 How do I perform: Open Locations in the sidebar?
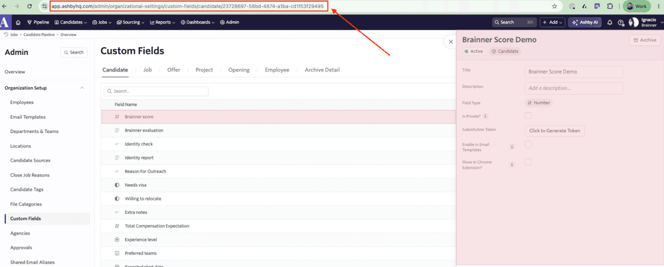(x=21, y=146)
